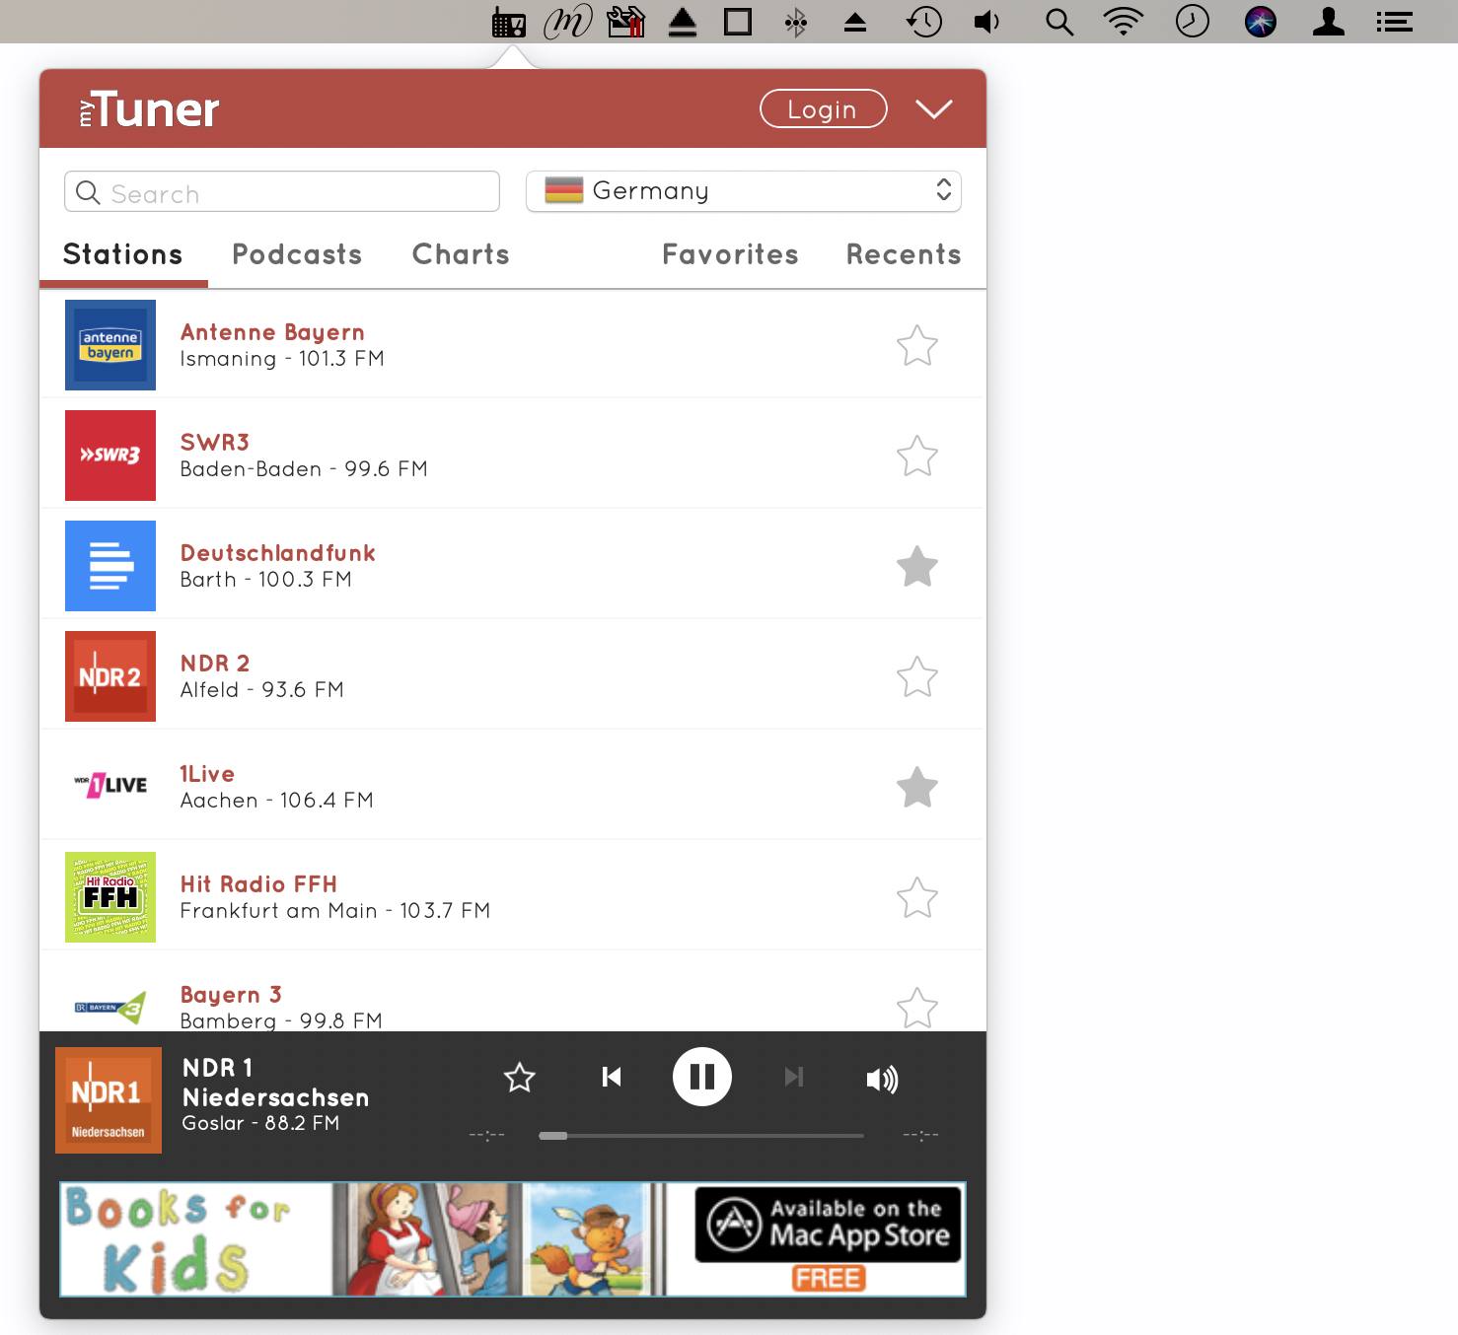The width and height of the screenshot is (1458, 1335).
Task: Click 'Goslar - 88.2 FM' text
Action: pos(260,1123)
